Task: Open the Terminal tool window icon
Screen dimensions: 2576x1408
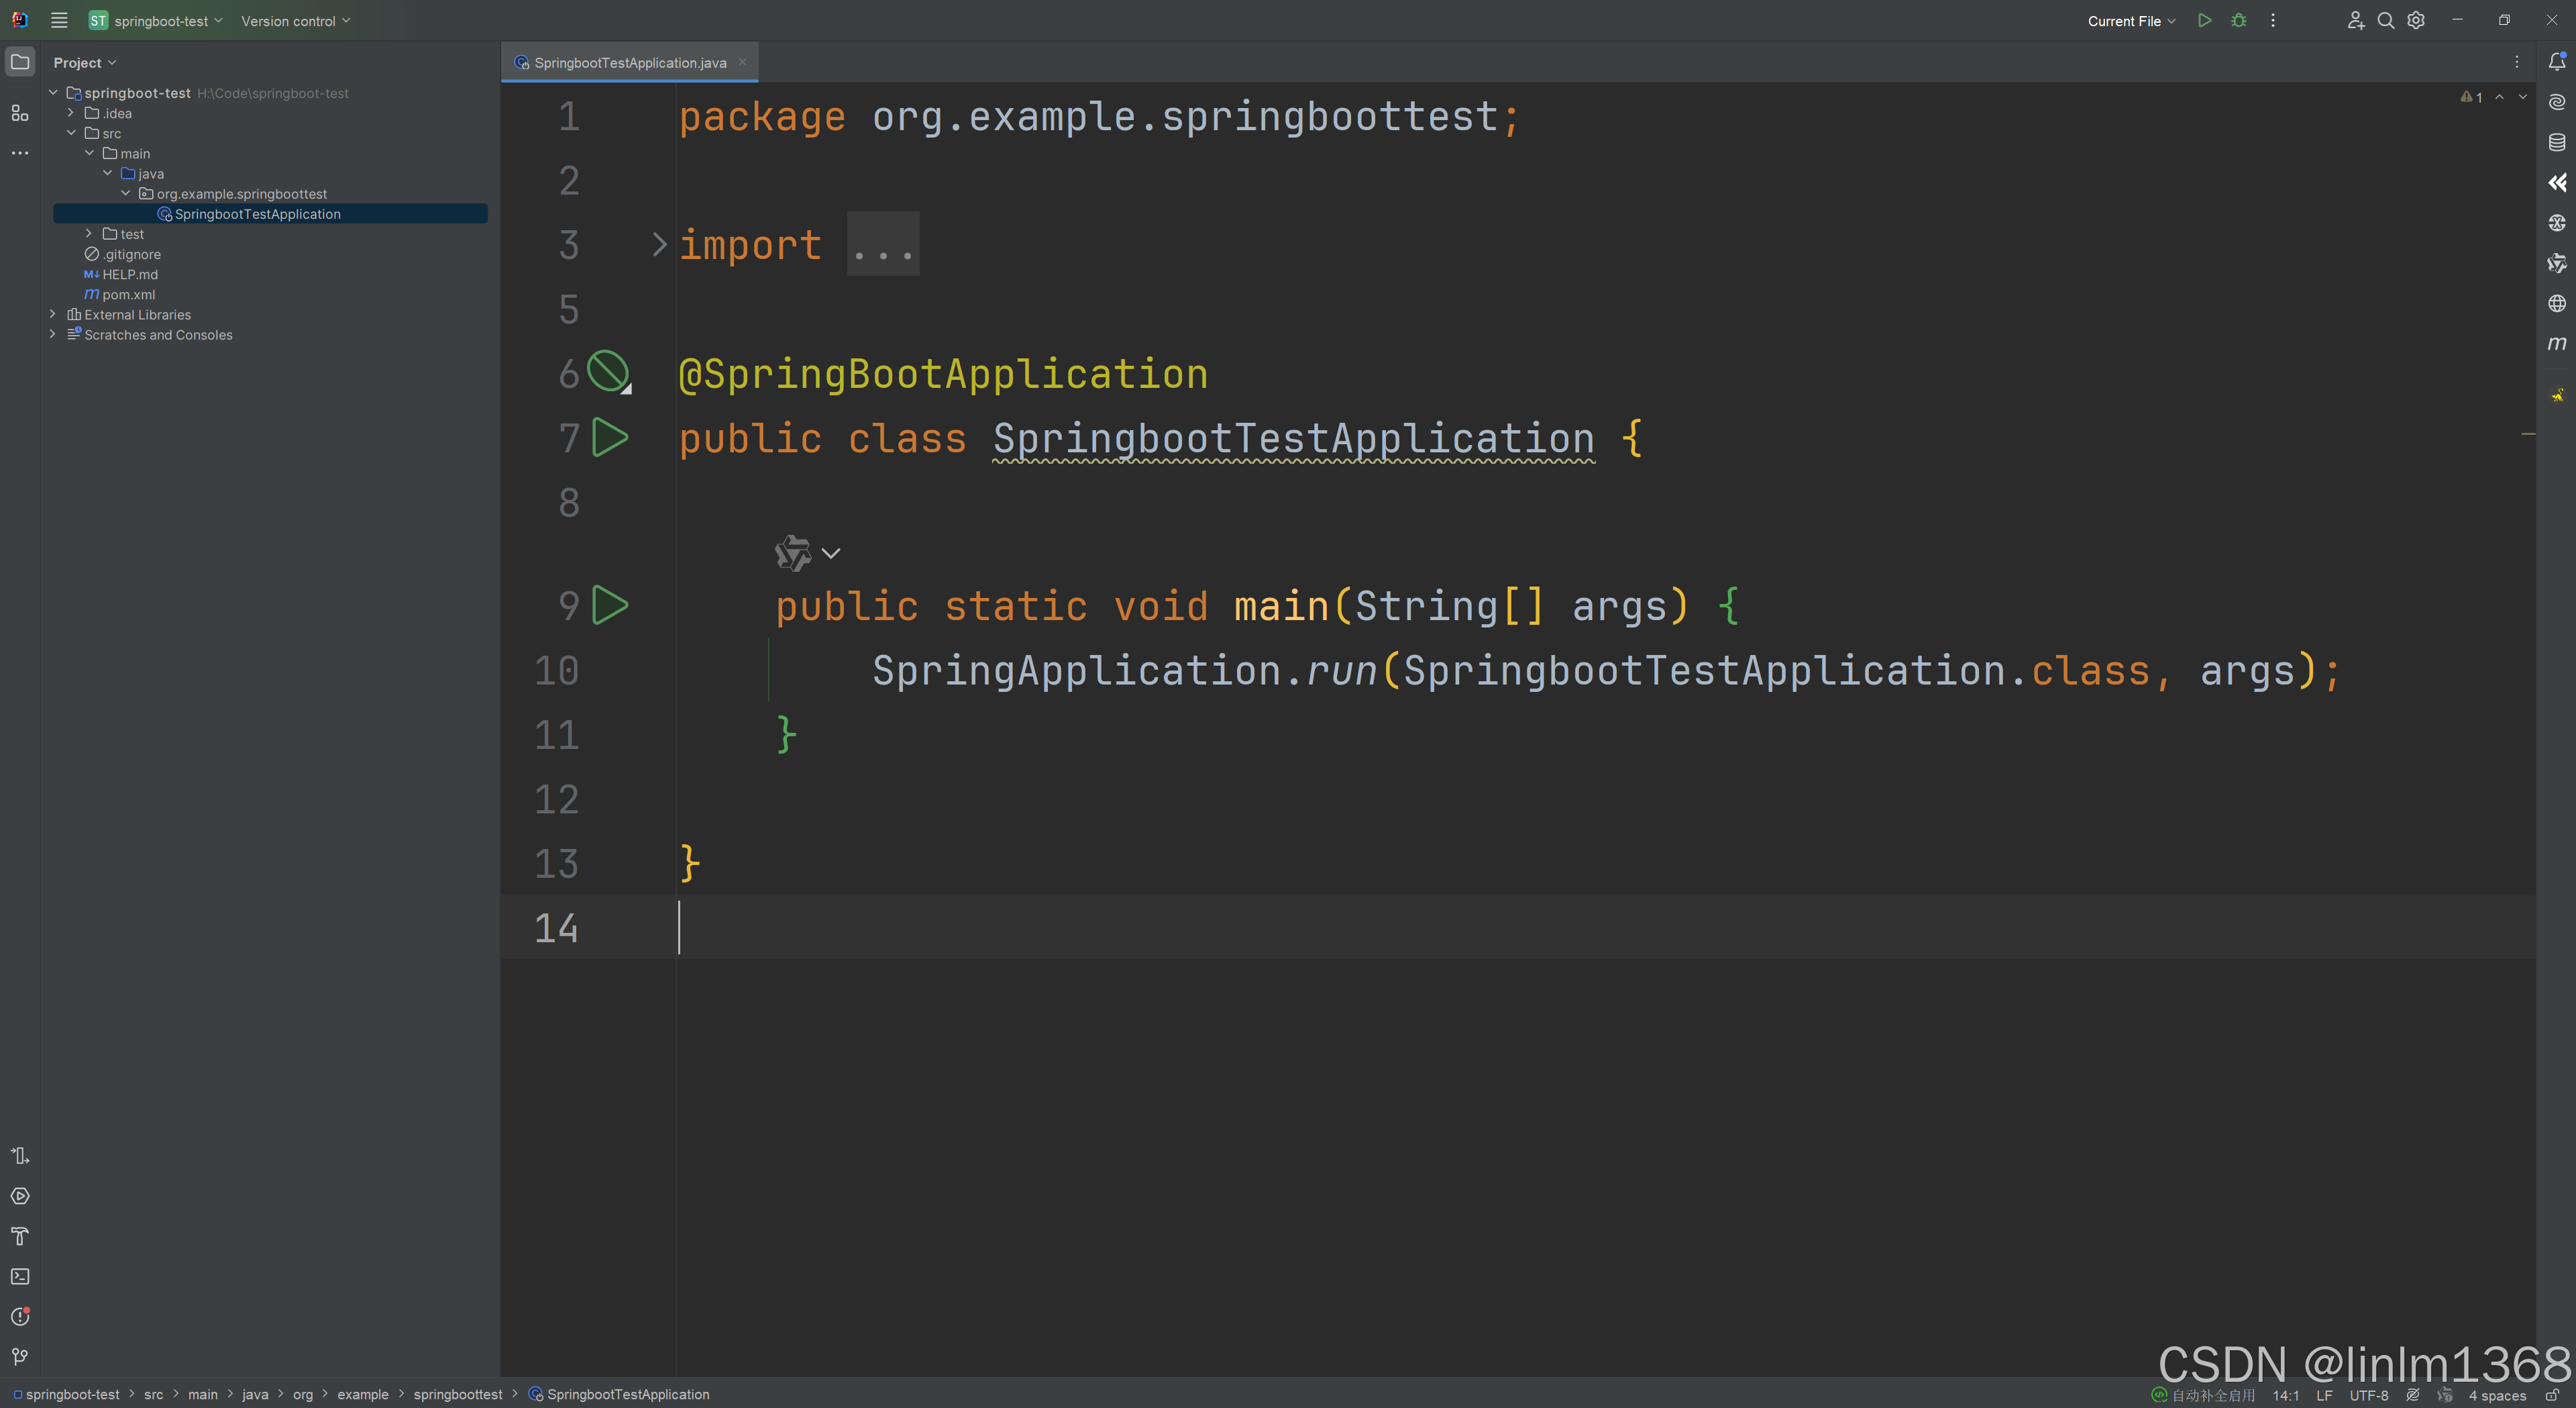Action: tap(20, 1277)
